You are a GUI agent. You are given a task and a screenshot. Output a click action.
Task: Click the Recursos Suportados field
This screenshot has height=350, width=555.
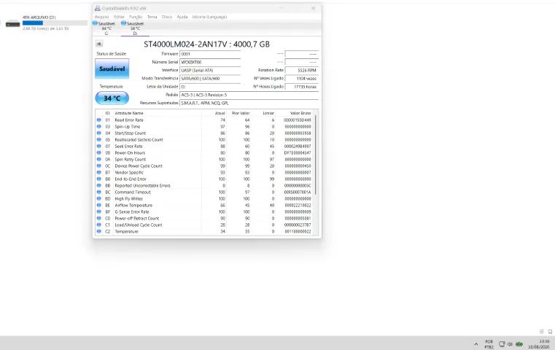pos(249,103)
